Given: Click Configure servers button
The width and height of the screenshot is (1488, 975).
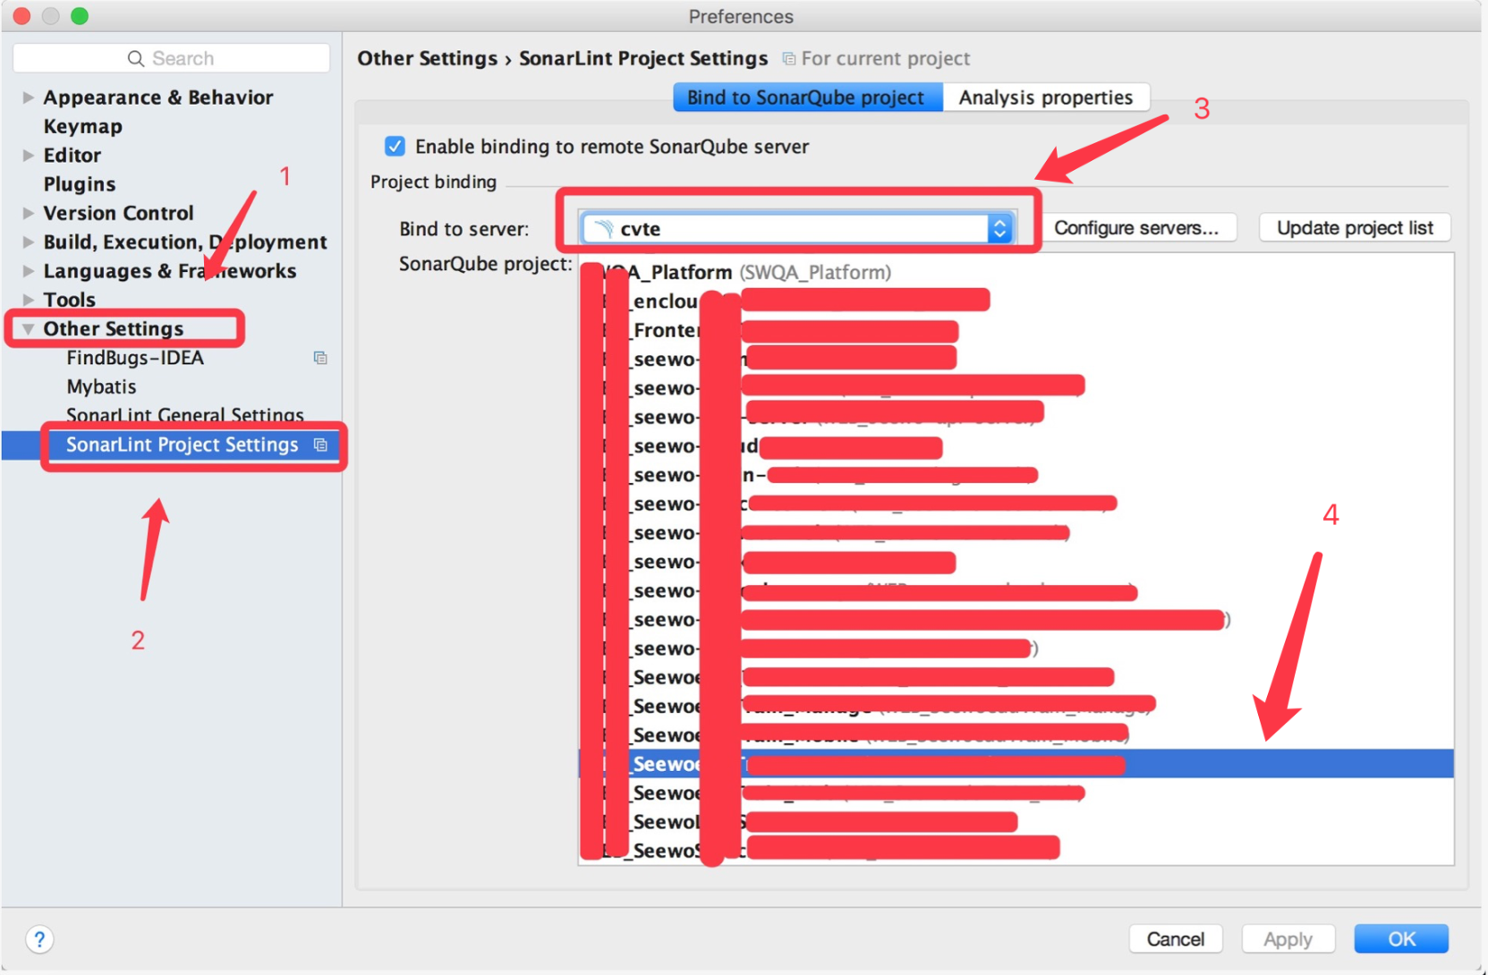Looking at the screenshot, I should click(x=1136, y=228).
